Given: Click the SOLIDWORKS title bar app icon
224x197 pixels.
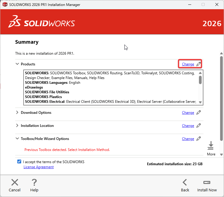Looking at the screenshot, I should [5, 4].
